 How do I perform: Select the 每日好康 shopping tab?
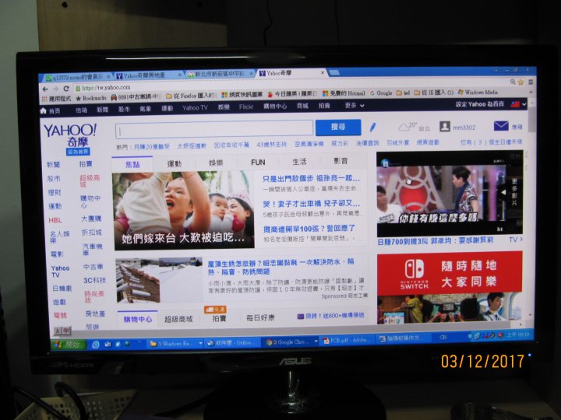tap(260, 317)
